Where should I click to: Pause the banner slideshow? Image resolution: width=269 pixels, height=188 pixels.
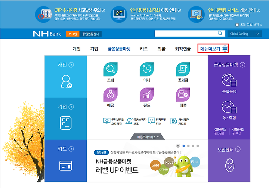point(178,146)
